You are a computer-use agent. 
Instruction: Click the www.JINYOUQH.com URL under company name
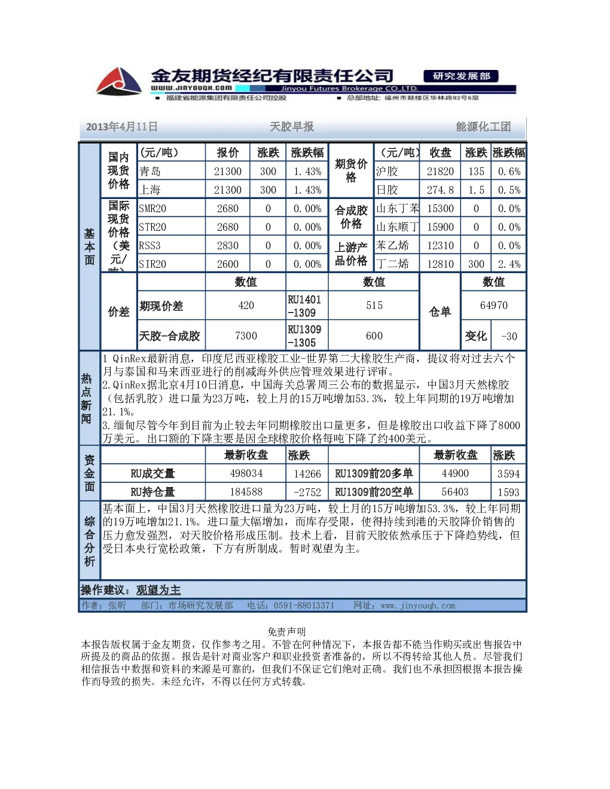point(191,88)
